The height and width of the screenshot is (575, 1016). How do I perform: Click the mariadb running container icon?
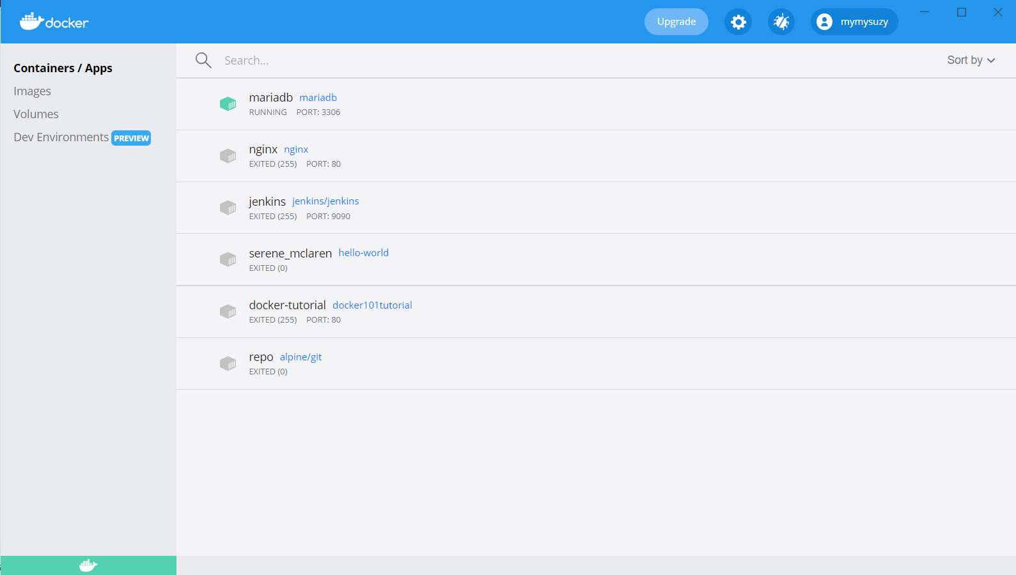(228, 103)
